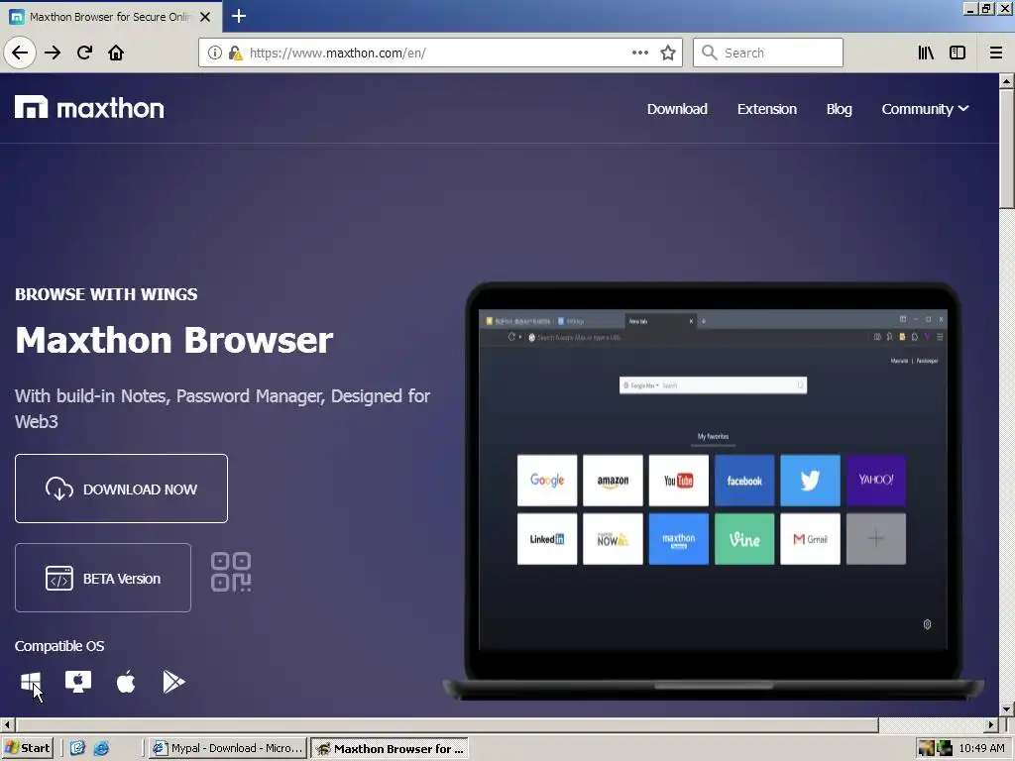1015x761 pixels.
Task: Click the BETA Version button
Action: click(x=103, y=578)
